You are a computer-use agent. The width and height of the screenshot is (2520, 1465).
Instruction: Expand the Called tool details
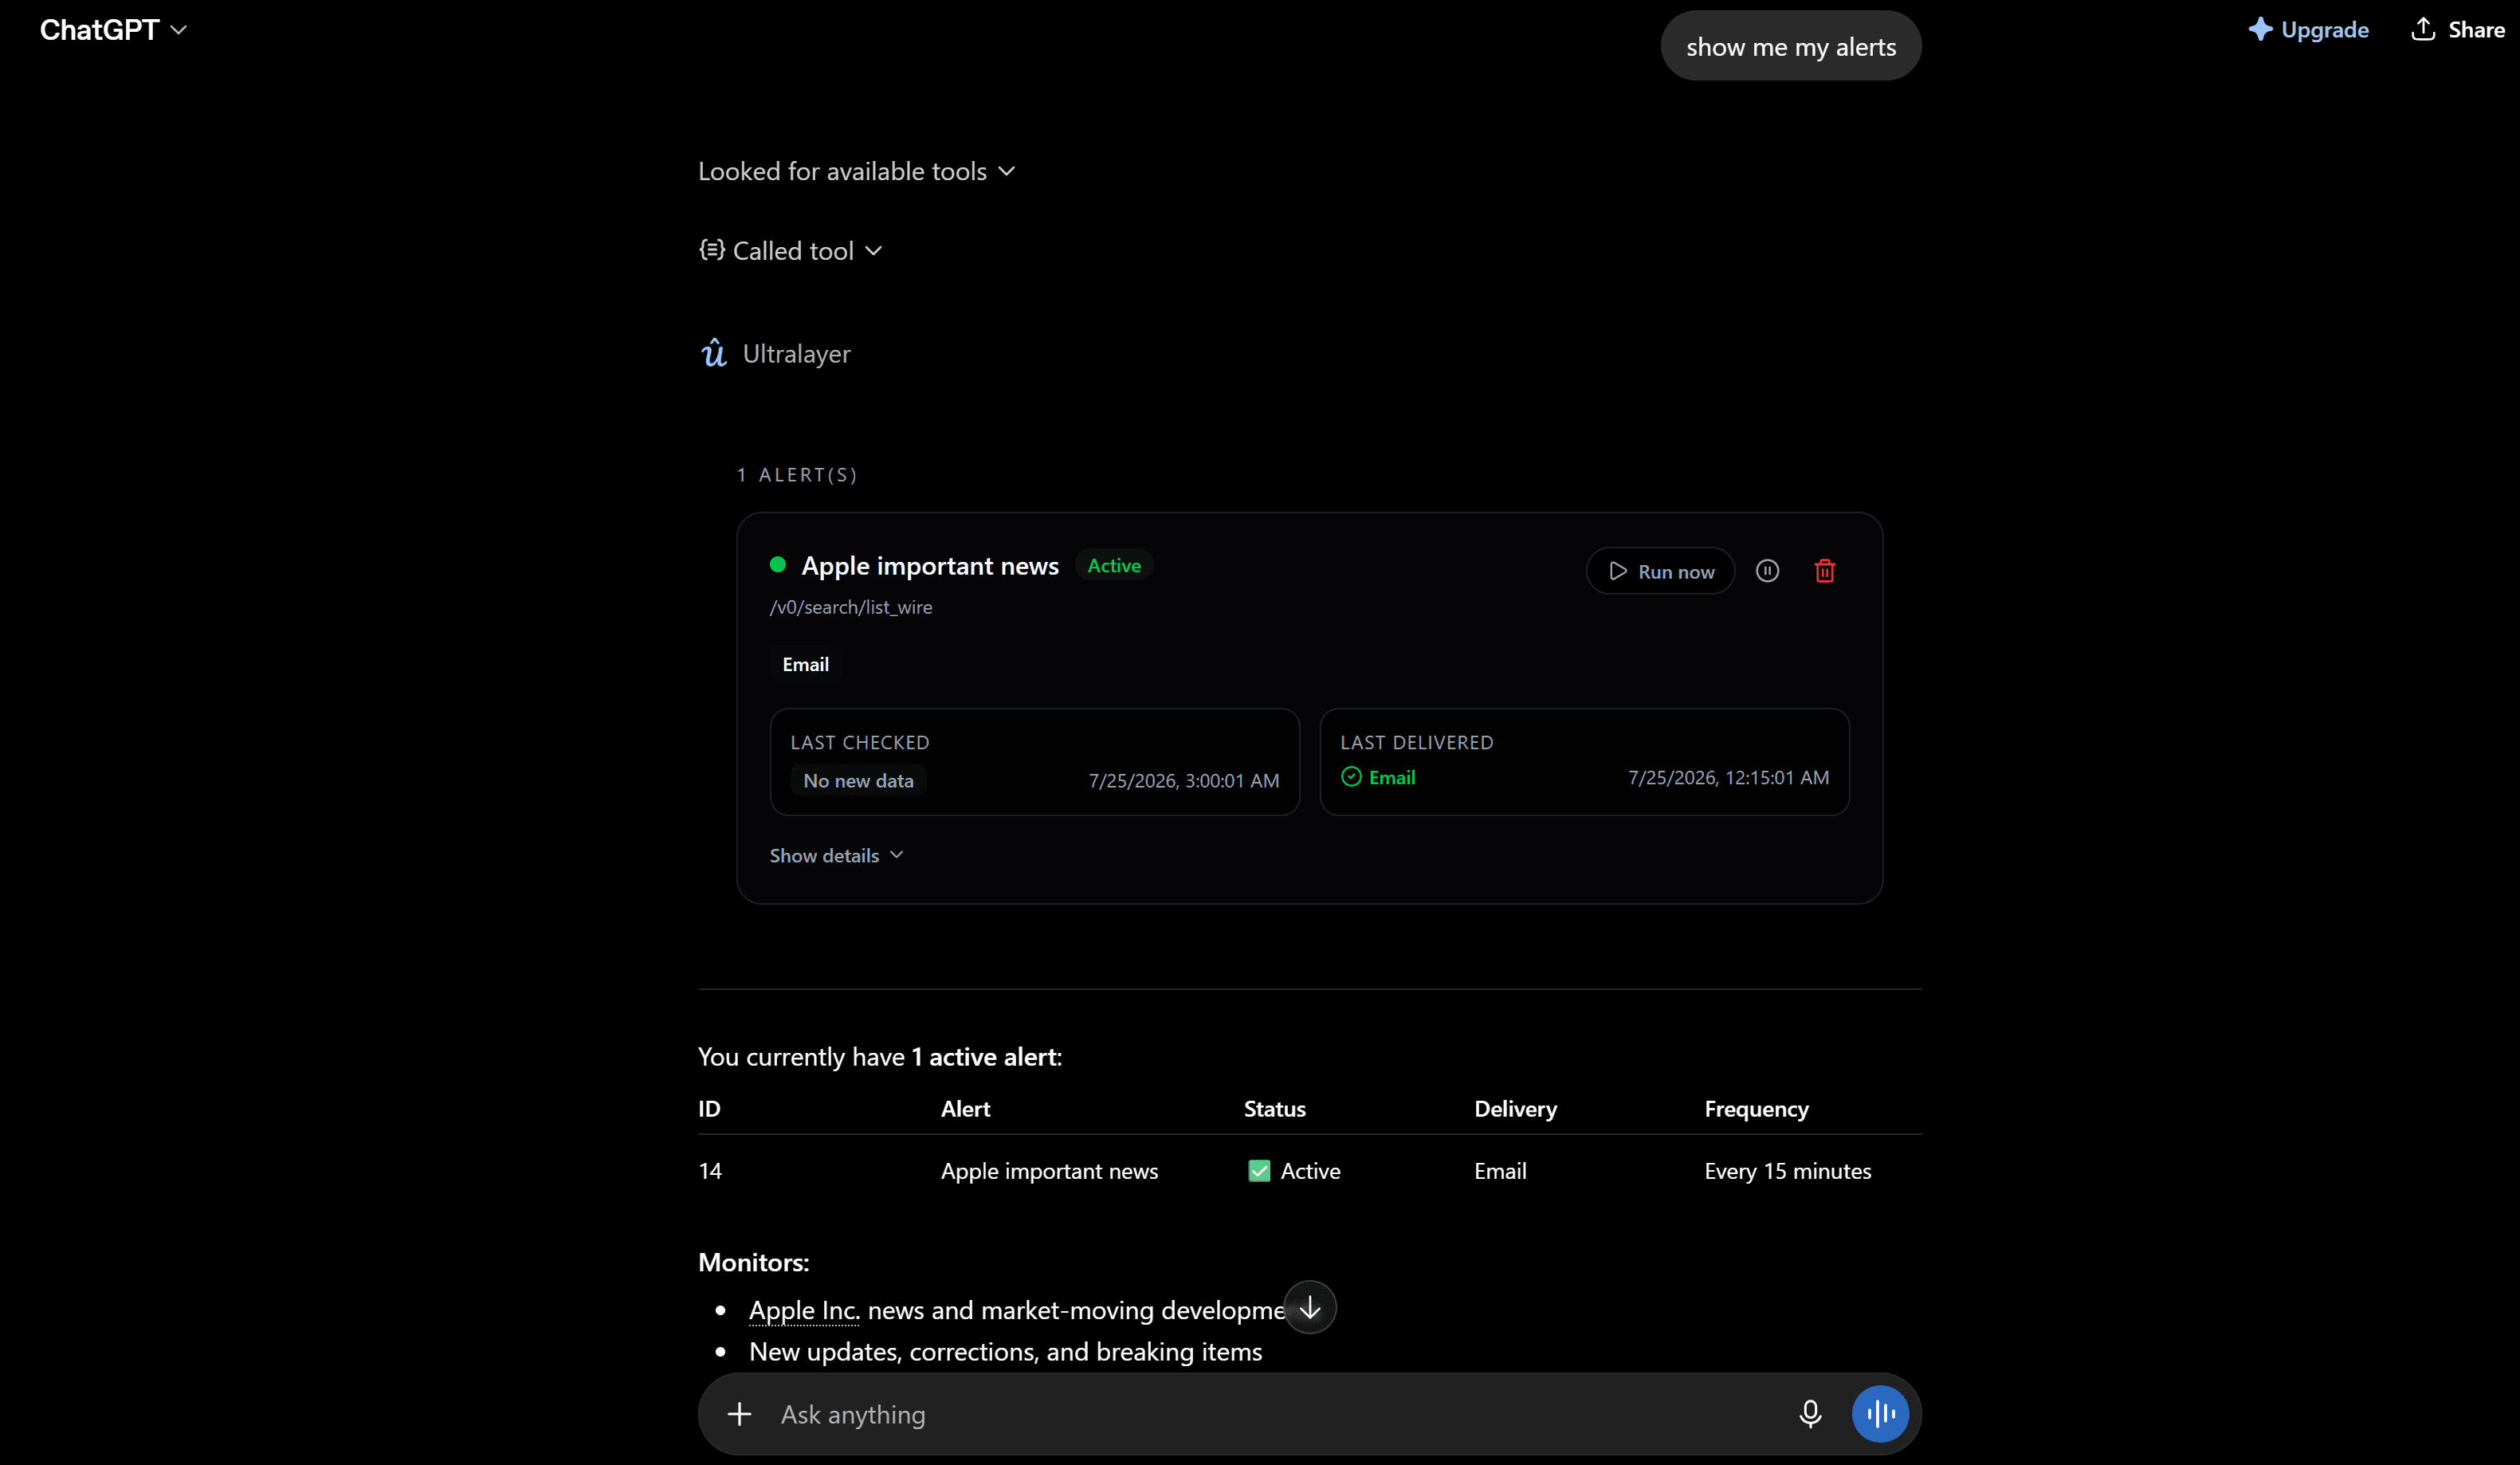coord(790,250)
